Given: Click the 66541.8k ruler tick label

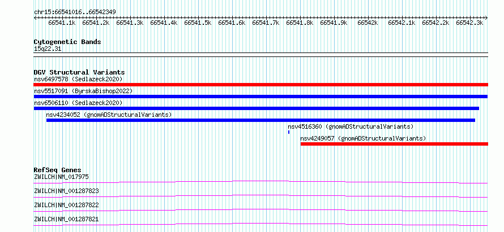Looking at the screenshot, I should [300, 23].
